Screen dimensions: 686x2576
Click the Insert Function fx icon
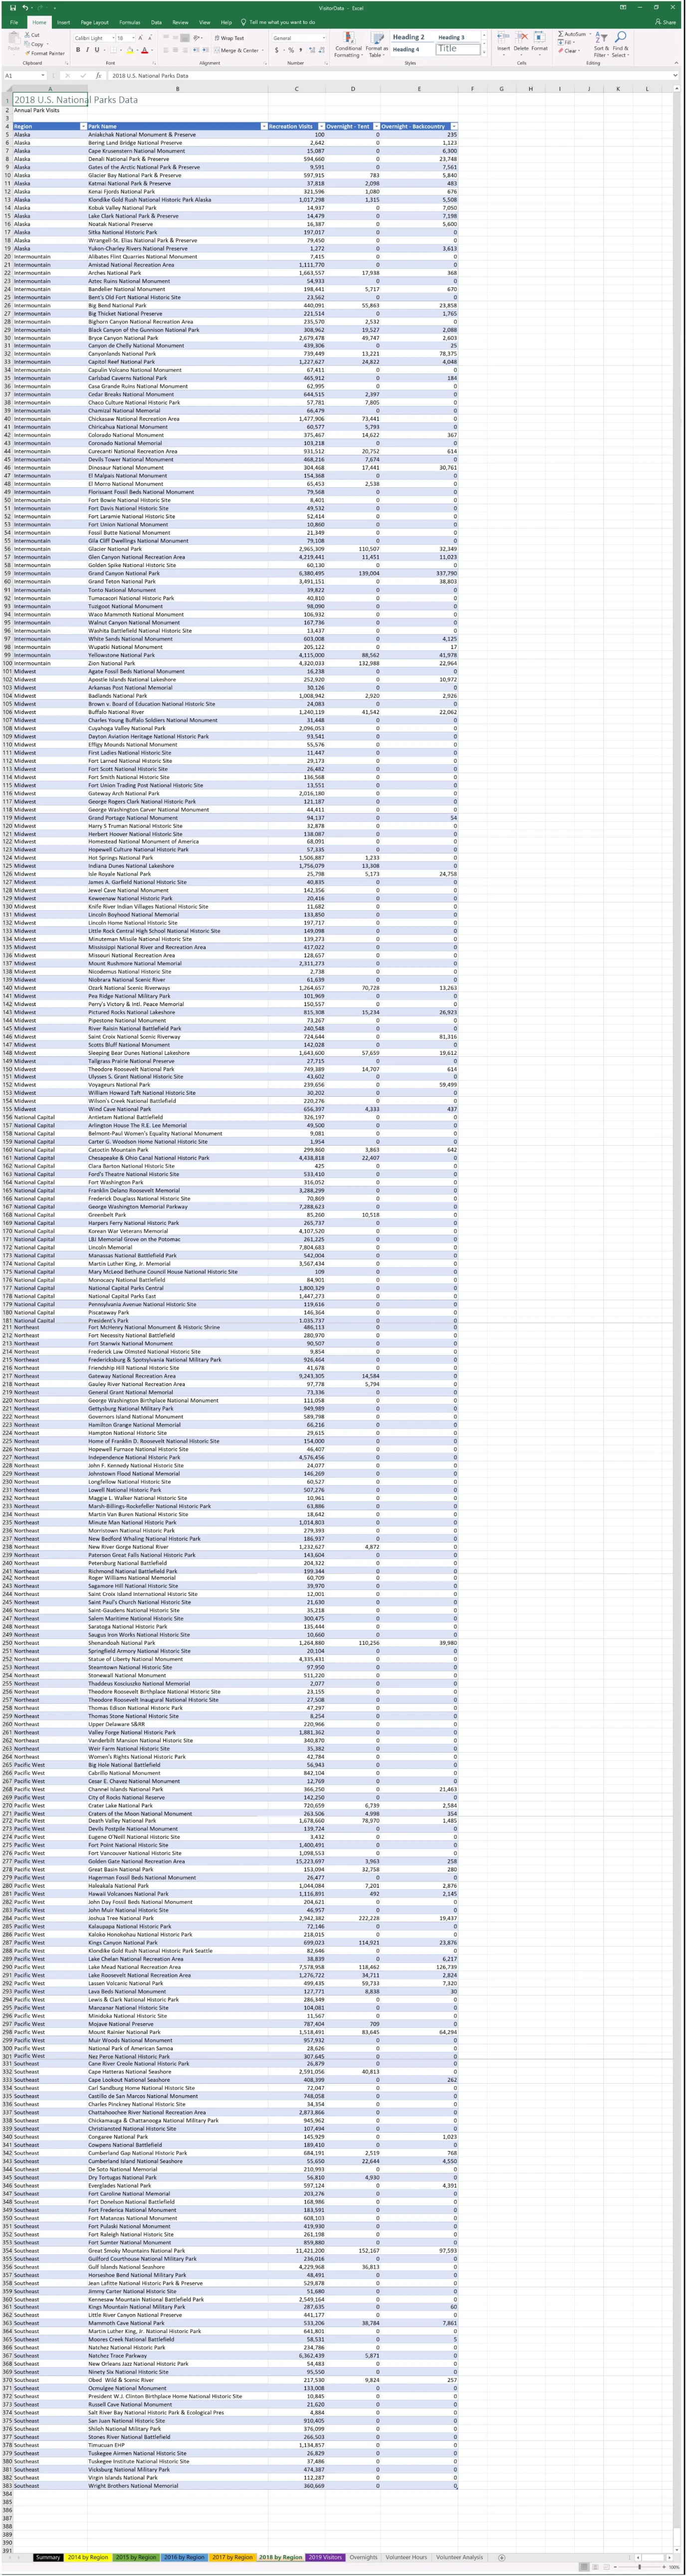(x=98, y=76)
